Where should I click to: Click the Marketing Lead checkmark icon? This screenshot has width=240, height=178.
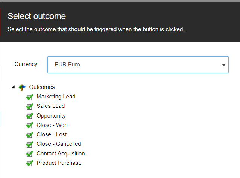(x=30, y=97)
